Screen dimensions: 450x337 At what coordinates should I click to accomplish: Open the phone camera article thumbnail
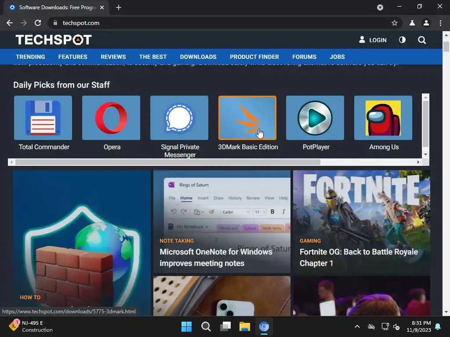[222, 296]
